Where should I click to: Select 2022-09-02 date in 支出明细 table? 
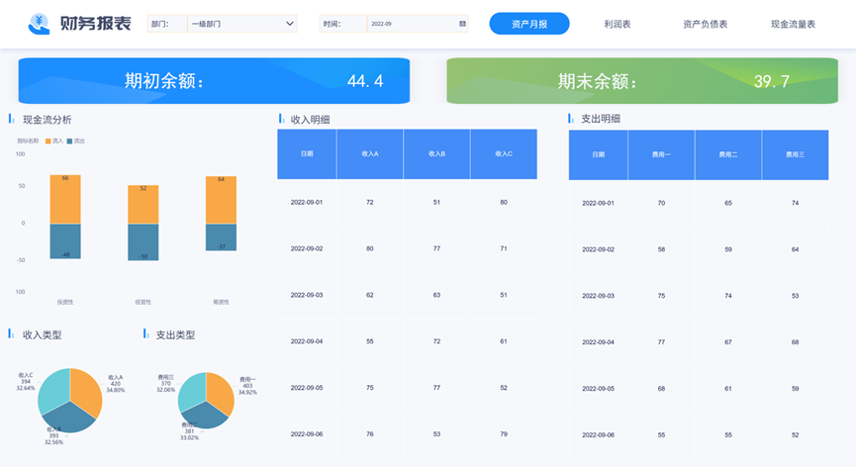coord(599,249)
